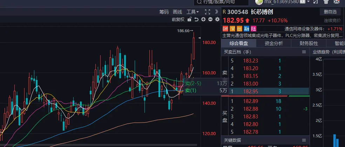Select sell level 2 price 183.00
Viewport: 345px width, 147px height.
click(x=250, y=84)
